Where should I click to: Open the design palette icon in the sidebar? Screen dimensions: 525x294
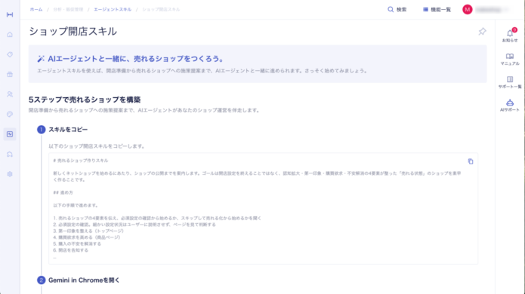[x=10, y=115]
